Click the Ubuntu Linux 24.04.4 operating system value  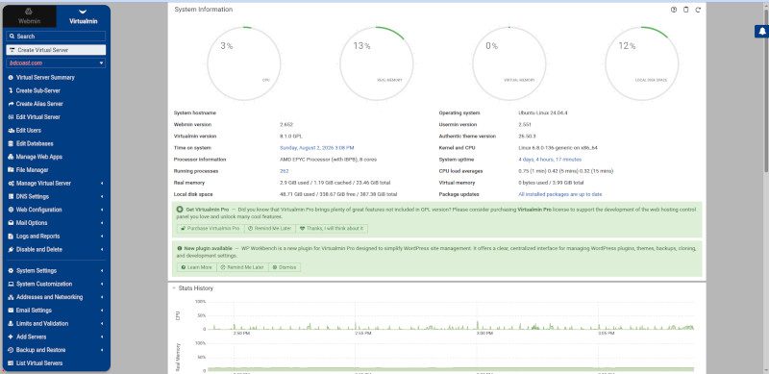pos(543,112)
